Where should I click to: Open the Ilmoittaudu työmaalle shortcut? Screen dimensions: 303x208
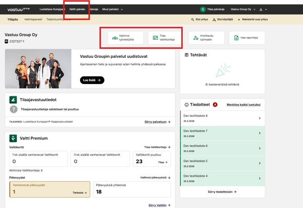pyautogui.click(x=206, y=38)
